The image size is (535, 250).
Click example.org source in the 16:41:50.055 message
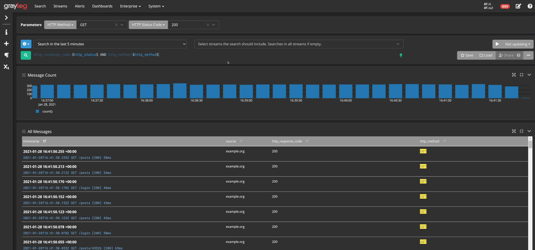235,242
